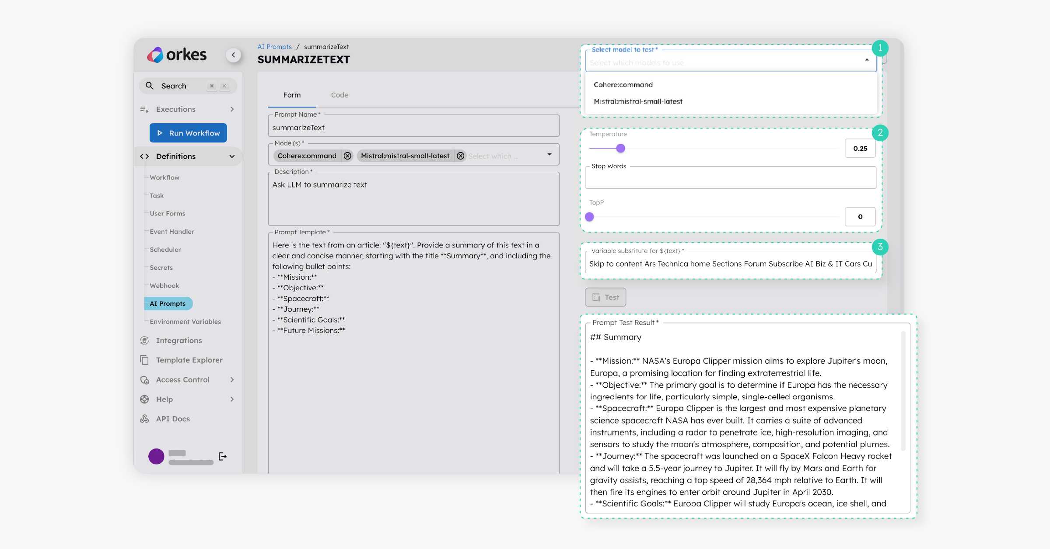Click the sidebar Search field

pos(188,86)
